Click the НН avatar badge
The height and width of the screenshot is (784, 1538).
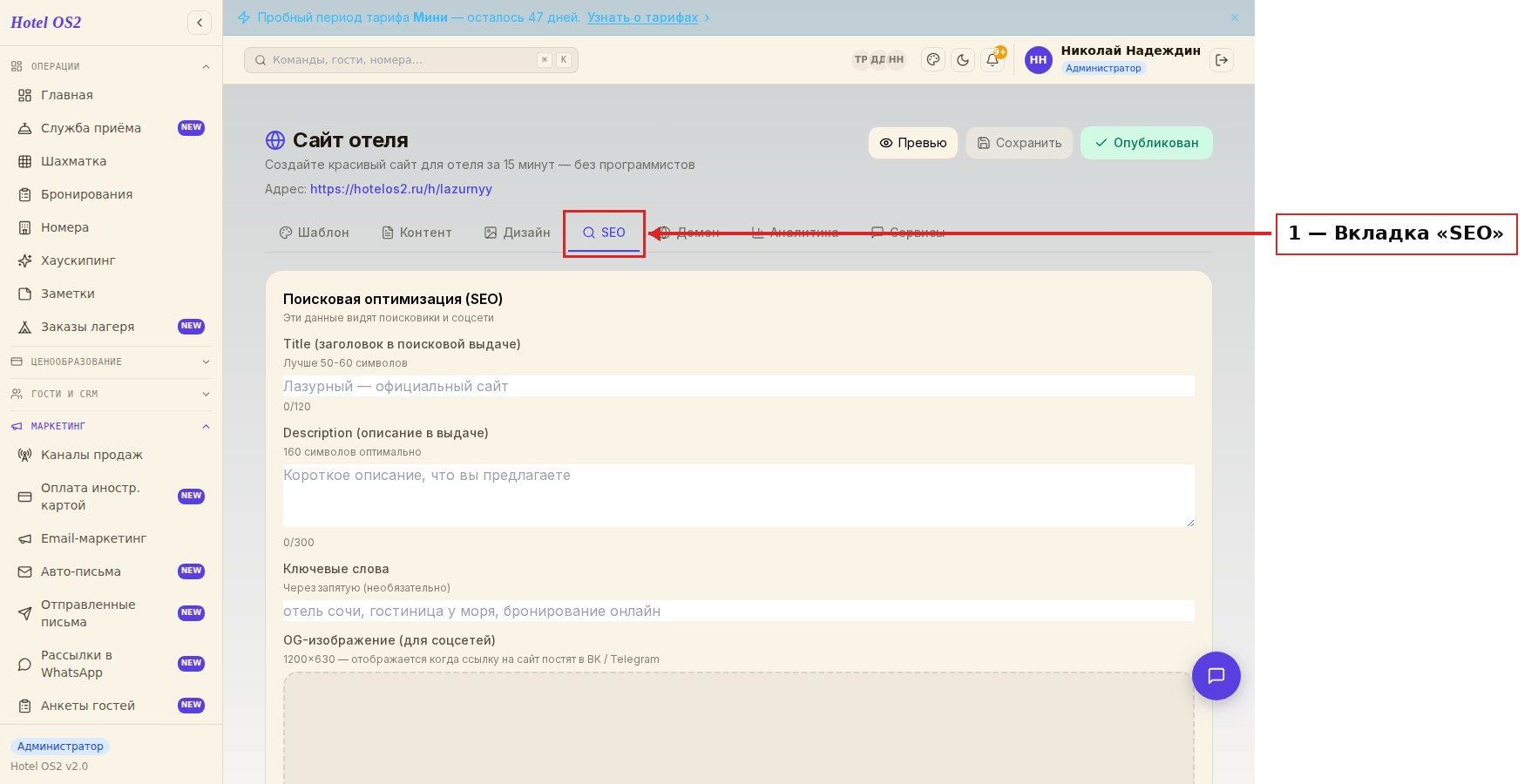[x=896, y=59]
